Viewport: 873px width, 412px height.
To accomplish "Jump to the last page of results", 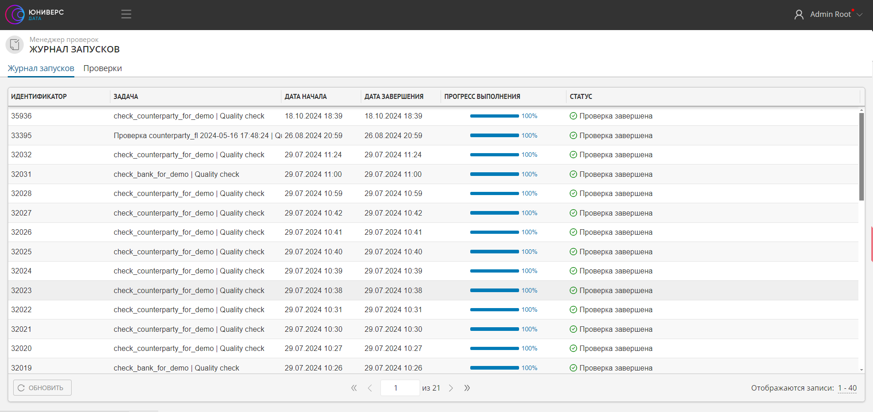I will [x=467, y=388].
